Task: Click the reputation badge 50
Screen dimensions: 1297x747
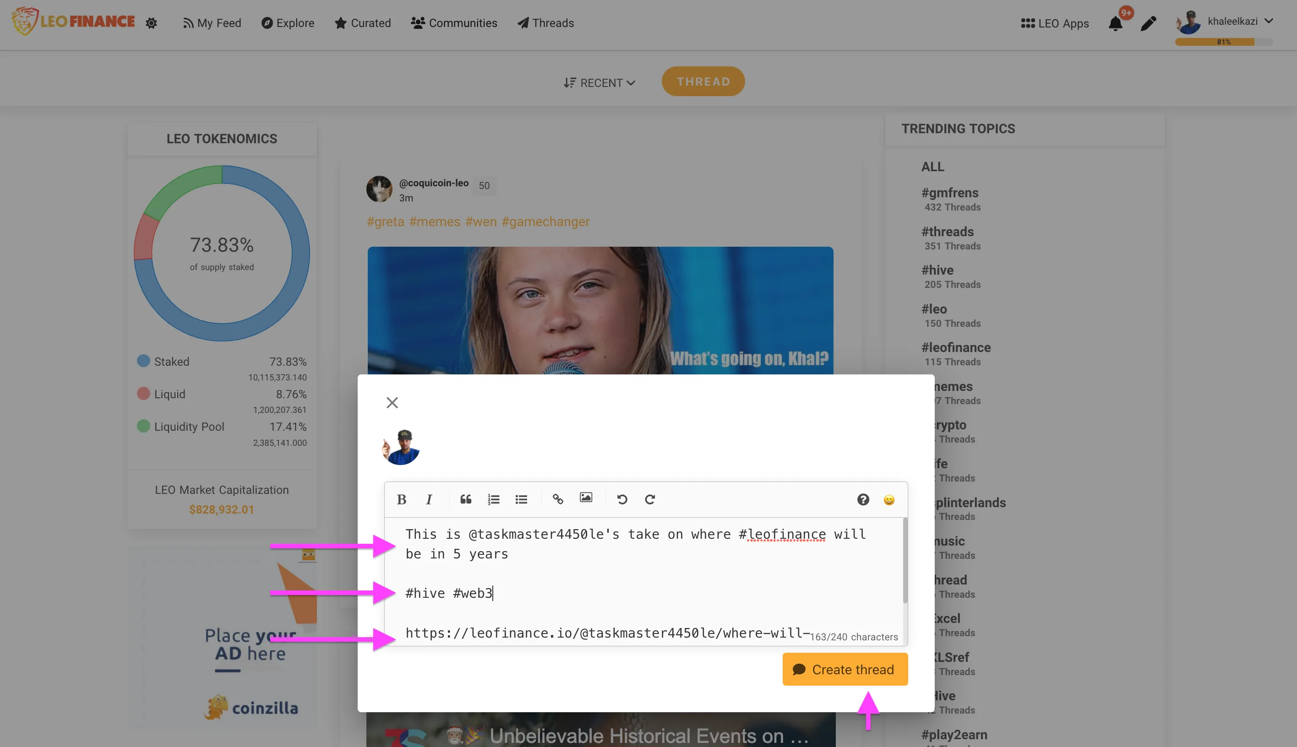Action: 484,185
